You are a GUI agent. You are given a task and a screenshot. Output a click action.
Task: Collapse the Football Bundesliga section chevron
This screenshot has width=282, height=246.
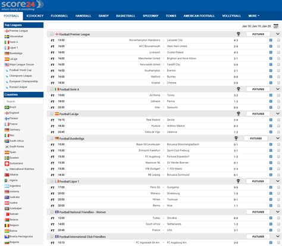click(278, 138)
